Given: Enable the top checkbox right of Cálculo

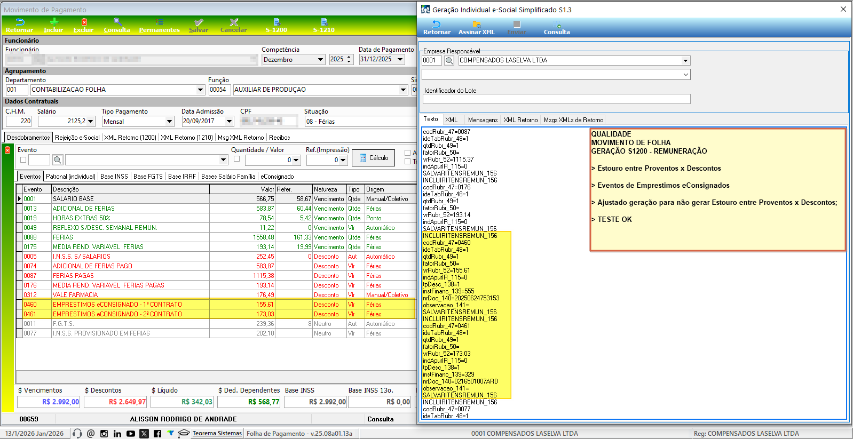Looking at the screenshot, I should pyautogui.click(x=407, y=153).
